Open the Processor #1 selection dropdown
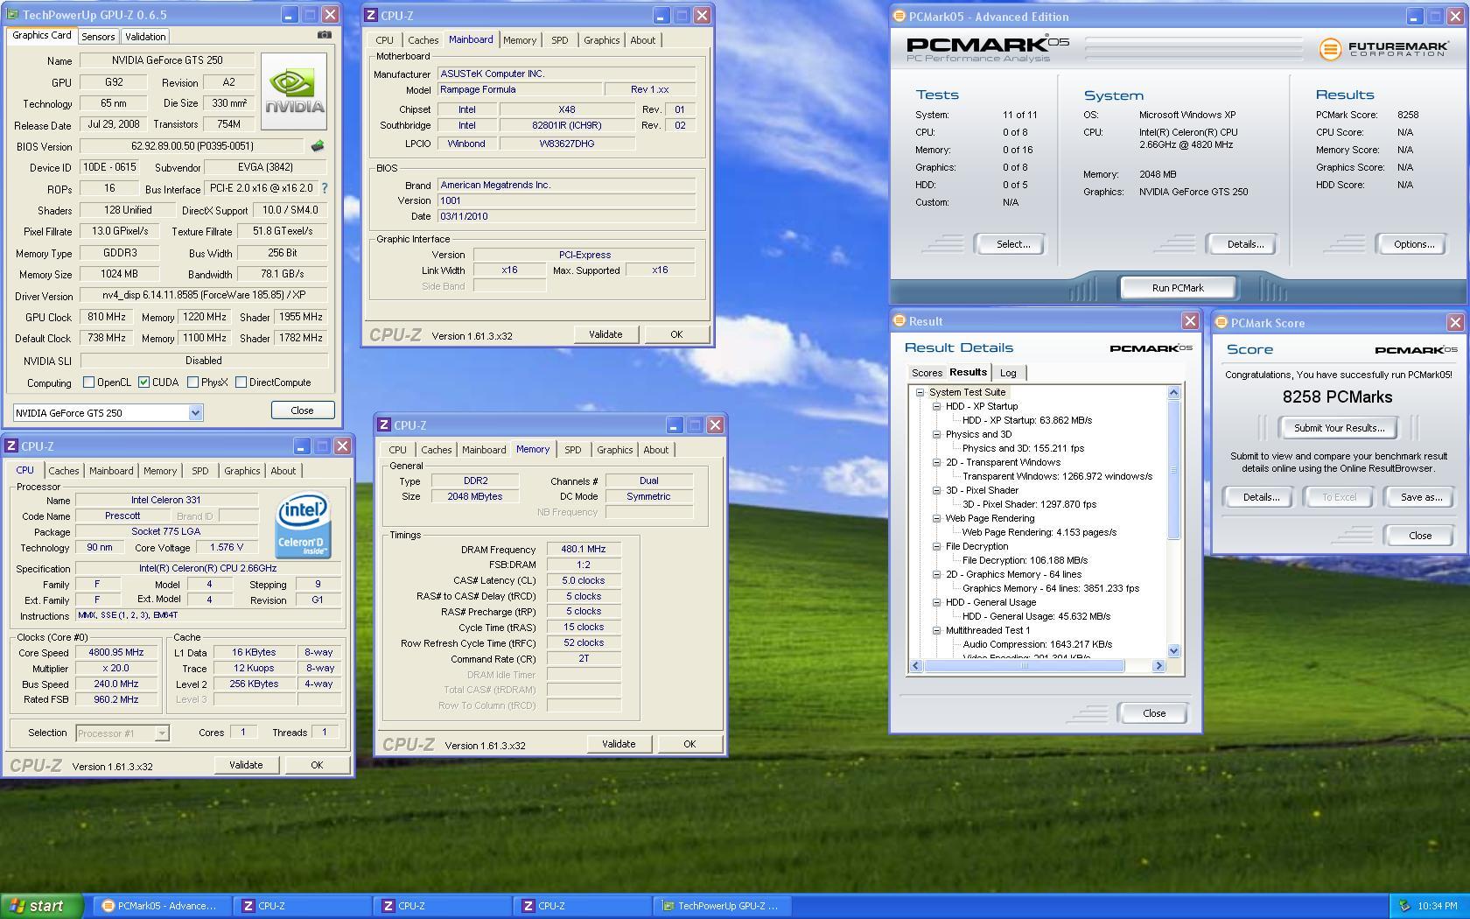Screen dimensions: 1470x919 [162, 733]
